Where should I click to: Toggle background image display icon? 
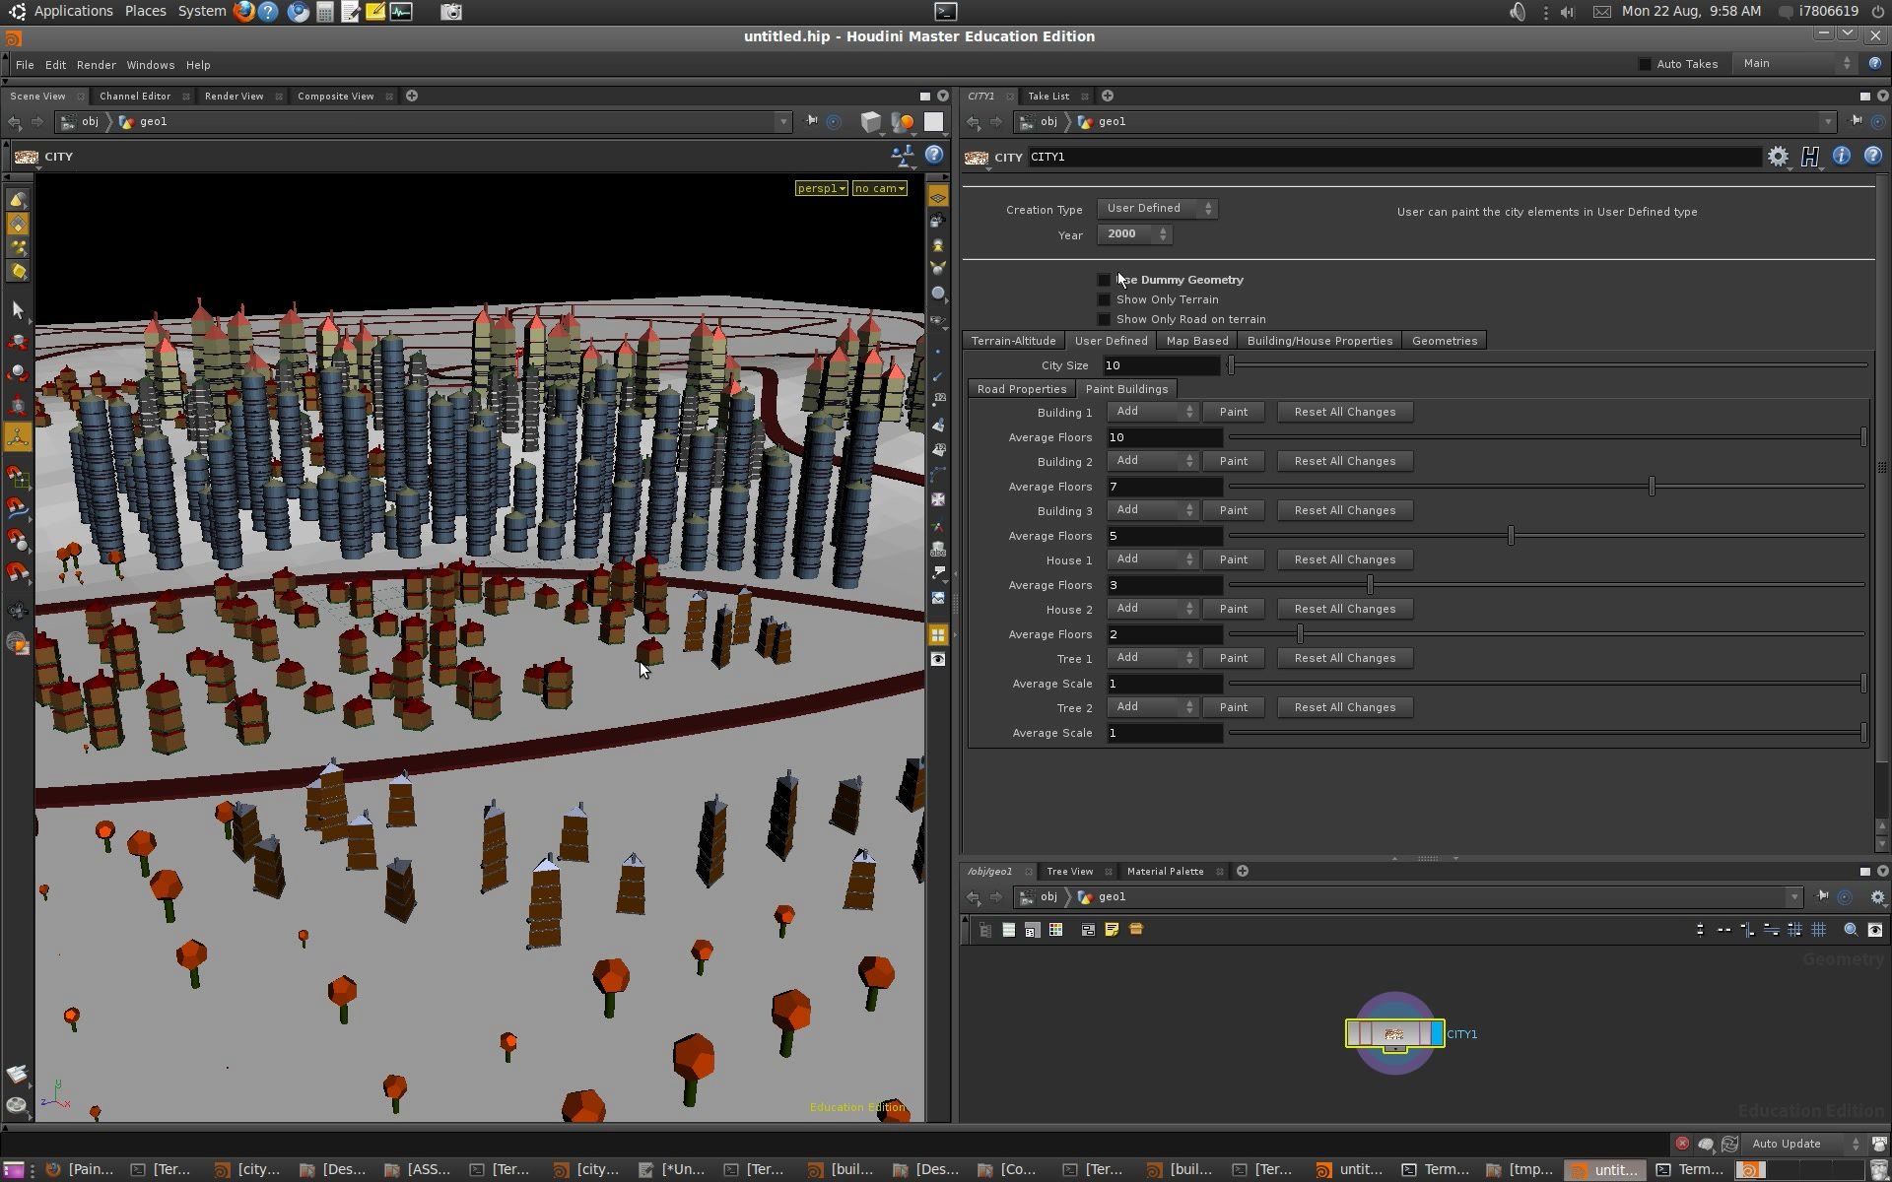[938, 598]
